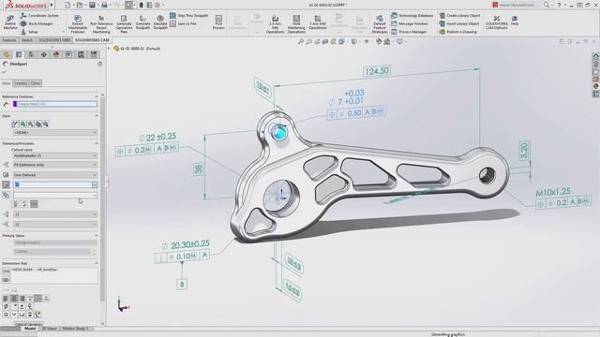Click Step Thru Toolpath
Screen dimensions: 600x337
pos(189,16)
